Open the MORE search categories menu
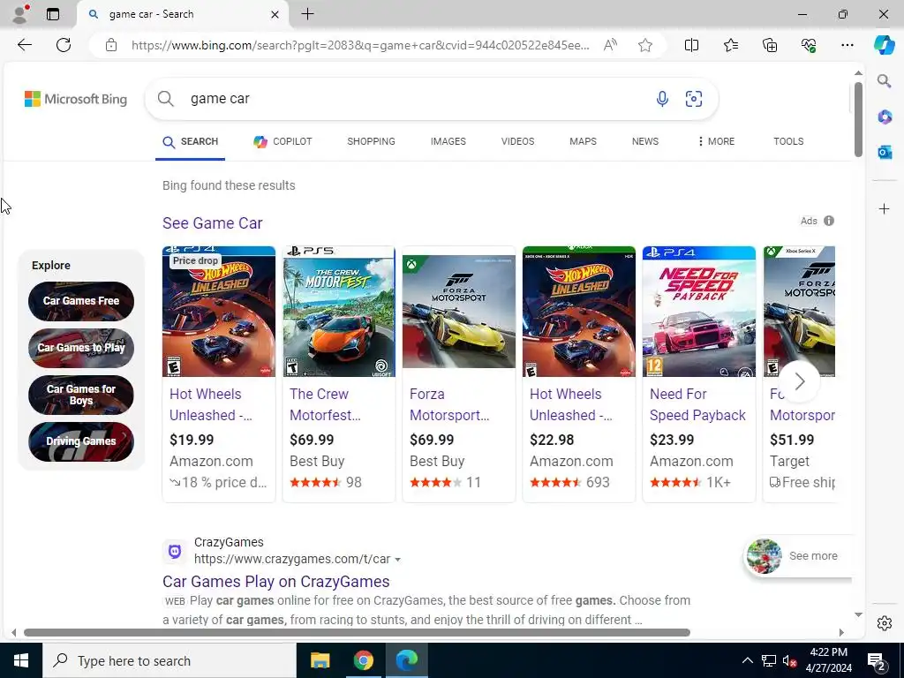 pos(715,141)
